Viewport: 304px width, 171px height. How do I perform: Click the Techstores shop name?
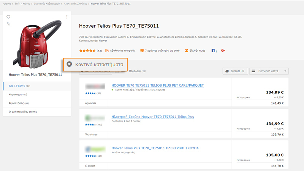(x=91, y=135)
